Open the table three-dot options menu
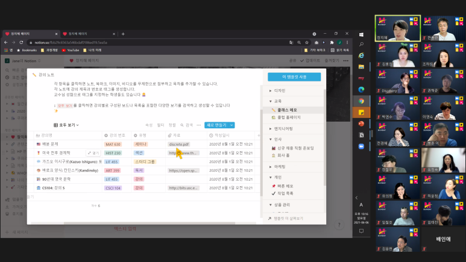This screenshot has width=466, height=262. tap(199, 125)
